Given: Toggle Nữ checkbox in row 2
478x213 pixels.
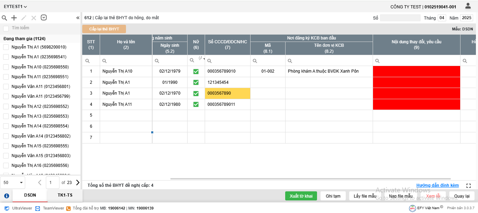Looking at the screenshot, I should 196,82.
